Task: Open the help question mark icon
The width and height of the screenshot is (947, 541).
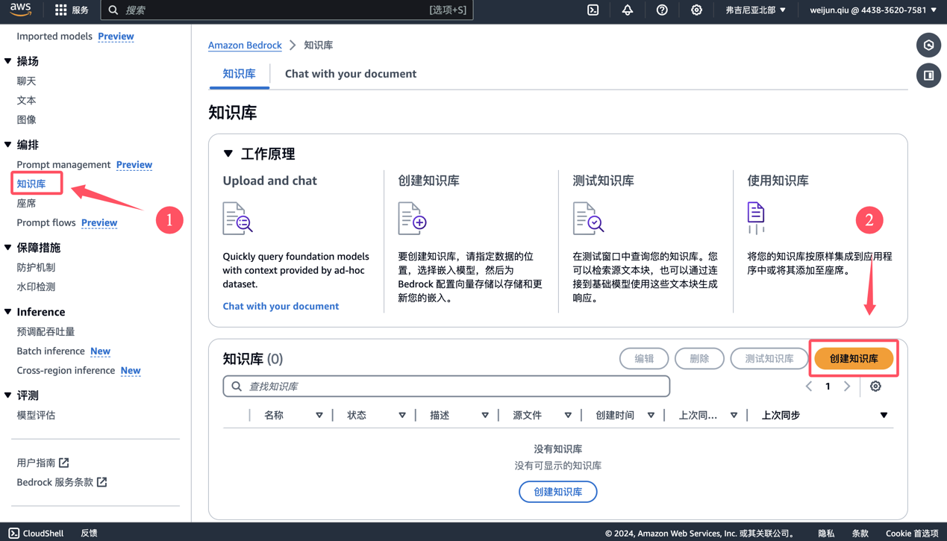Action: pyautogui.click(x=662, y=10)
